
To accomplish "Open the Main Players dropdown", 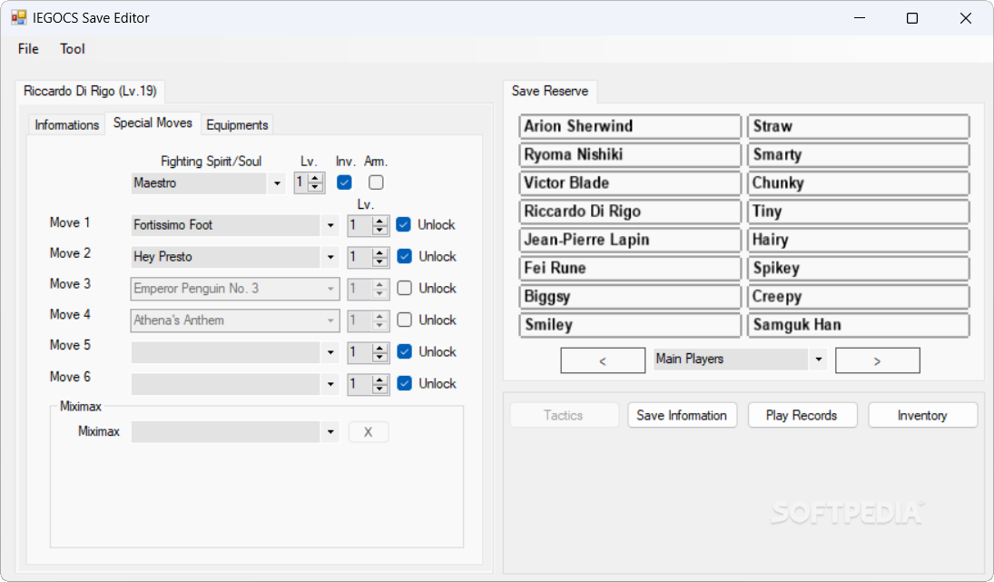I will point(819,359).
